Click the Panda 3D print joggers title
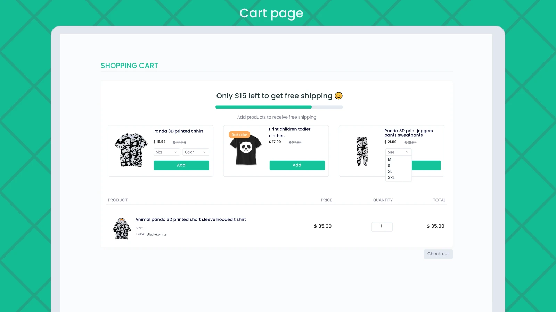This screenshot has width=556, height=312. tap(408, 133)
